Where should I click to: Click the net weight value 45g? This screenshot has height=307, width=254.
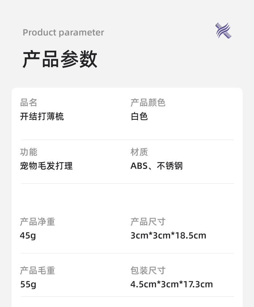click(x=28, y=236)
